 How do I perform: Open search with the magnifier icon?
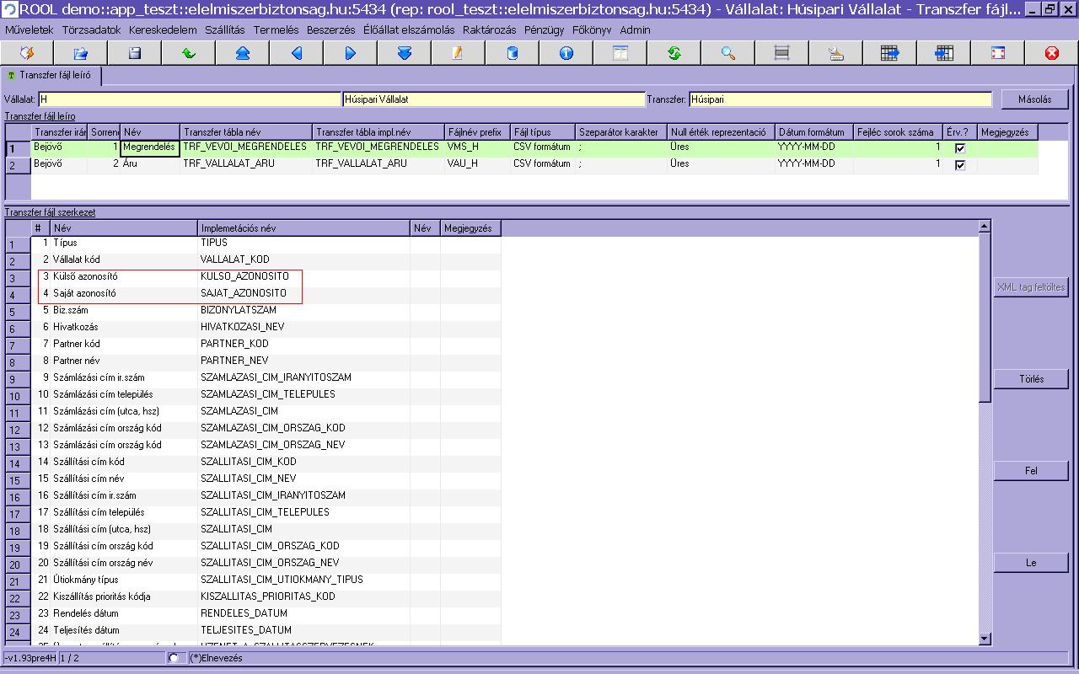(728, 53)
